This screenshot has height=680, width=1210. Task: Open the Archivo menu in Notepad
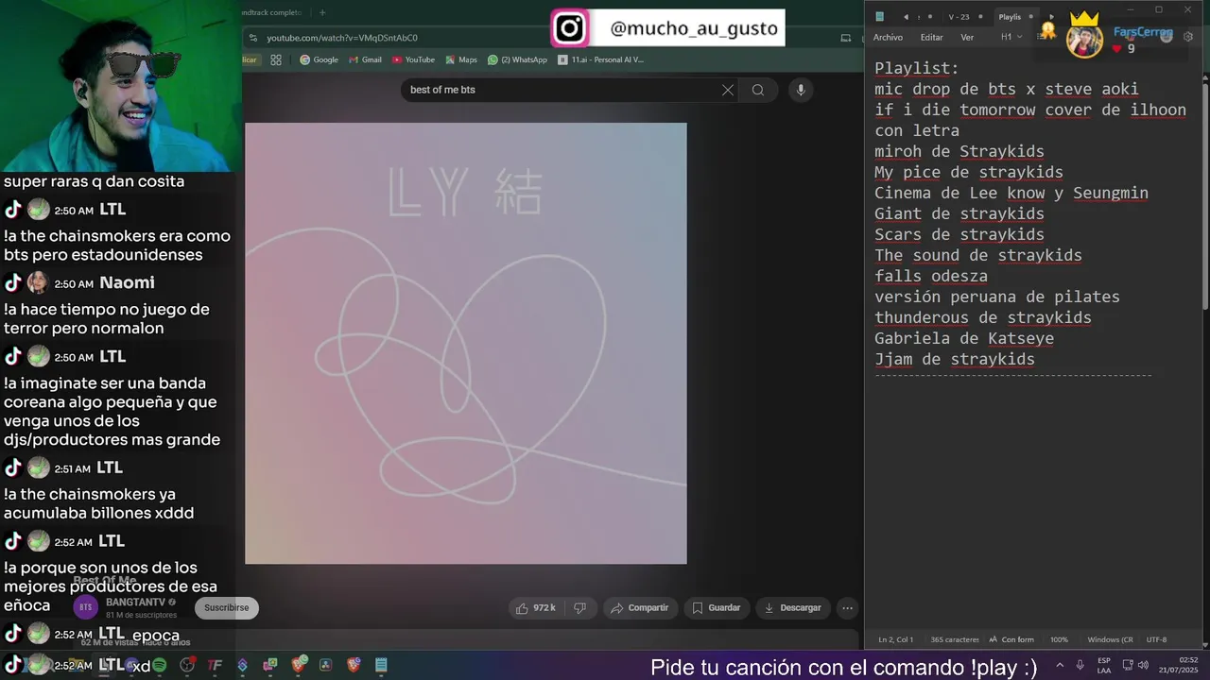(888, 37)
